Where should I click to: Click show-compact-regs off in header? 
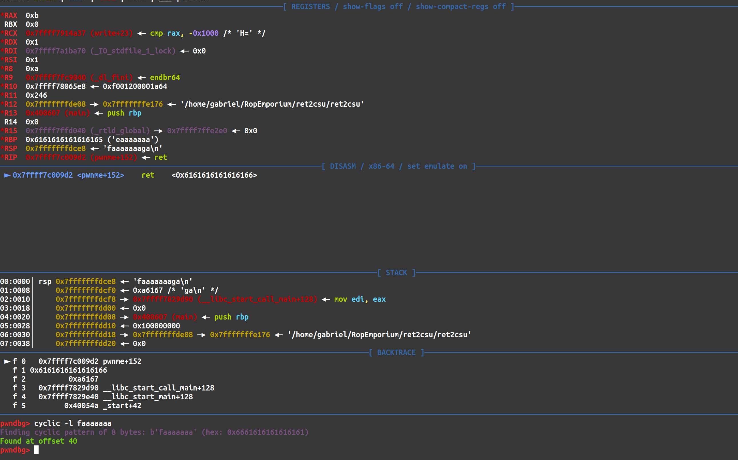coord(460,7)
